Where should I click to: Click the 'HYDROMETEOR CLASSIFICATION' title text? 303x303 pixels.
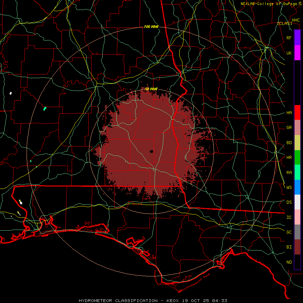tap(118, 301)
